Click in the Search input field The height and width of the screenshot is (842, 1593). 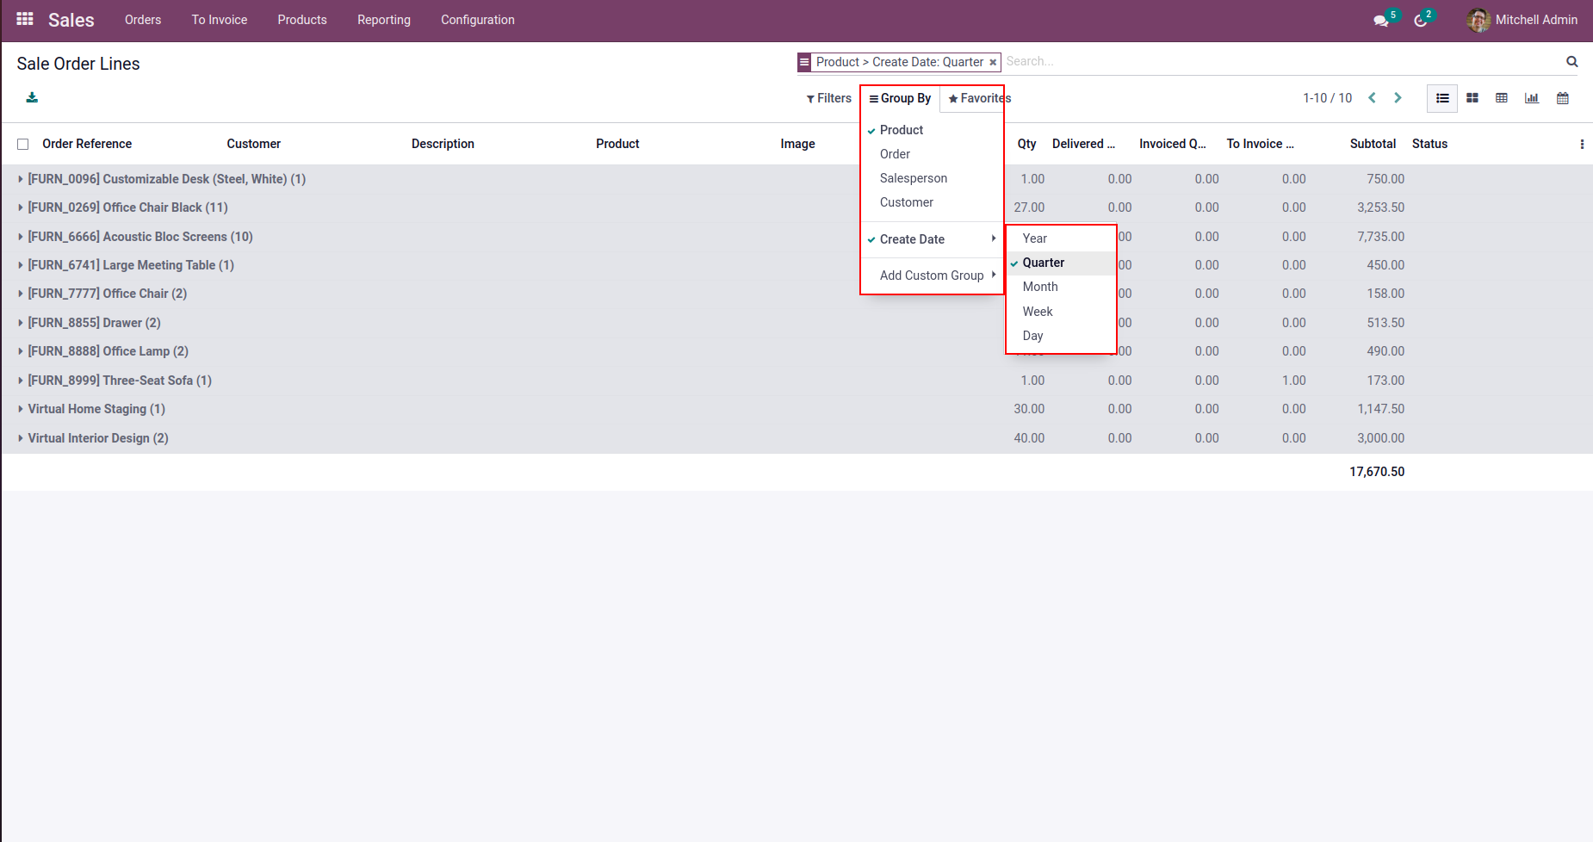[x=1274, y=62]
